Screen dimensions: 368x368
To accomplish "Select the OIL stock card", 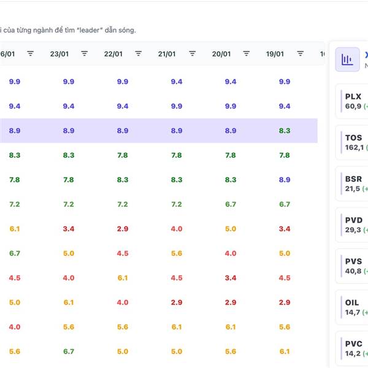I will tap(354, 307).
